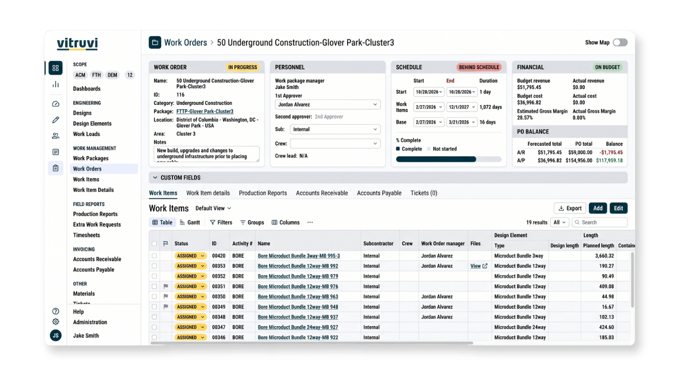692x384 pixels.
Task: Open the people/users sidebar icon
Action: [x=55, y=136]
